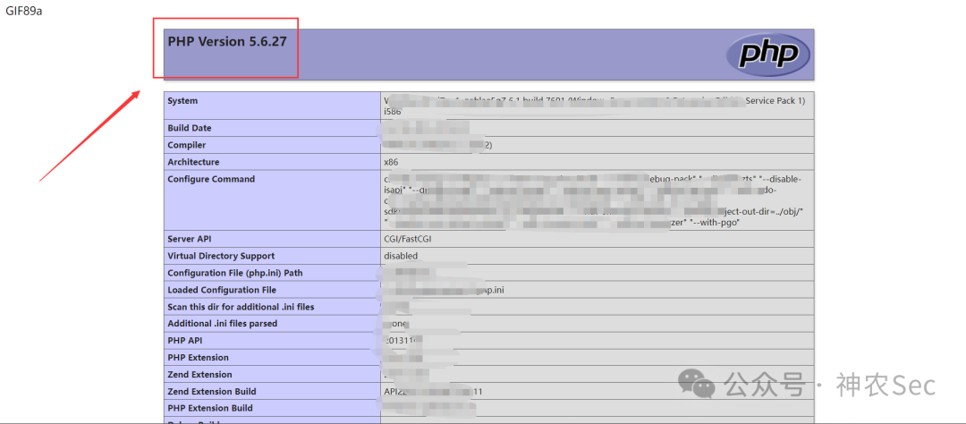Image resolution: width=966 pixels, height=424 pixels.
Task: Click the disabled value for Virtual Directory Support
Action: tap(401, 256)
